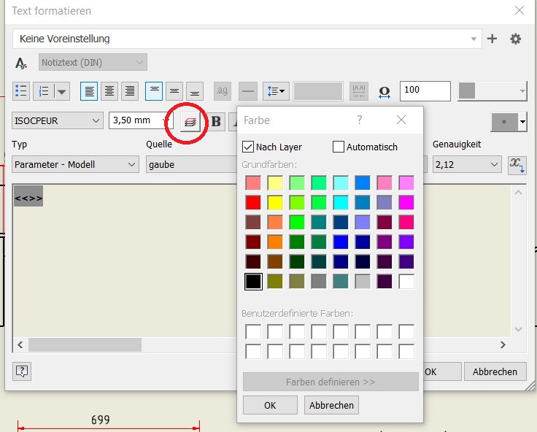This screenshot has height=432, width=537.
Task: Click the numbered list icon
Action: click(x=44, y=91)
